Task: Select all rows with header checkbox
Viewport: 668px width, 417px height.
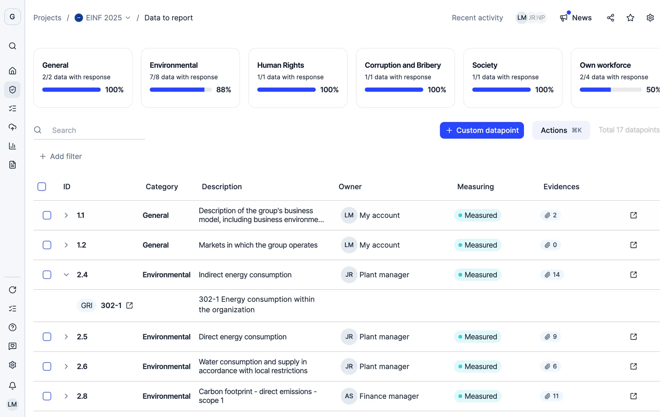Action: click(x=42, y=186)
